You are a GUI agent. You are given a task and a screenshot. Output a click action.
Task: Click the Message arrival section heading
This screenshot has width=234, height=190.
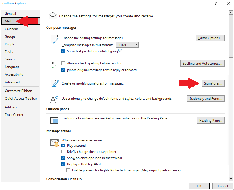pos(58,131)
